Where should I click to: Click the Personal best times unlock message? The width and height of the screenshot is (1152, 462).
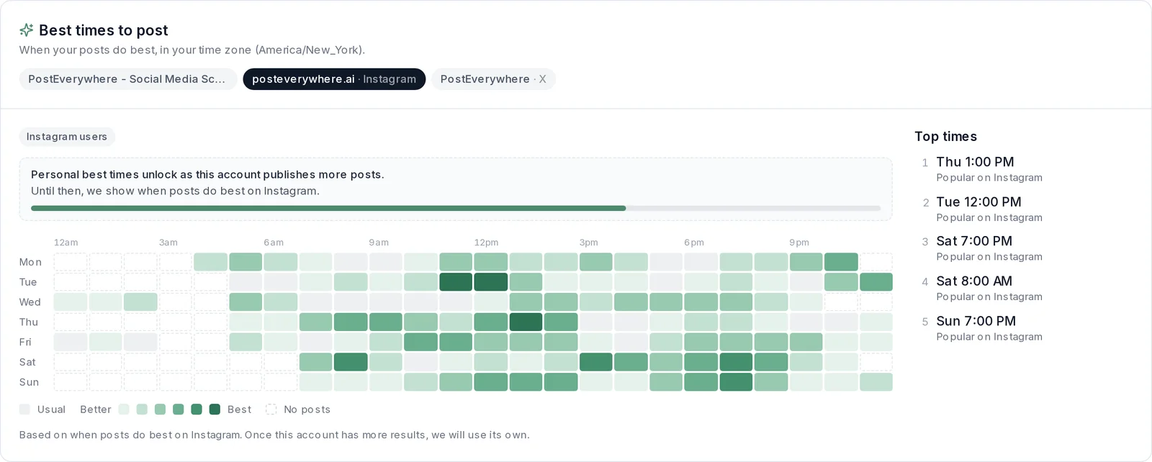(207, 175)
